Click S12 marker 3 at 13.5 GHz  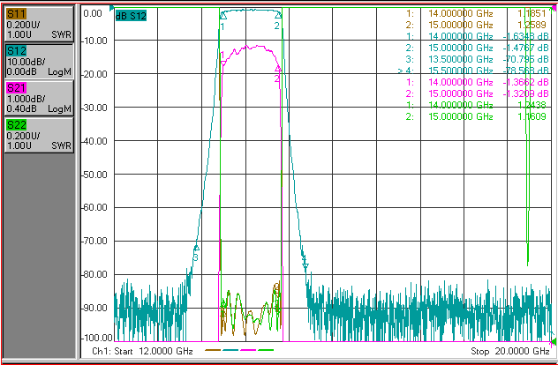[196, 248]
